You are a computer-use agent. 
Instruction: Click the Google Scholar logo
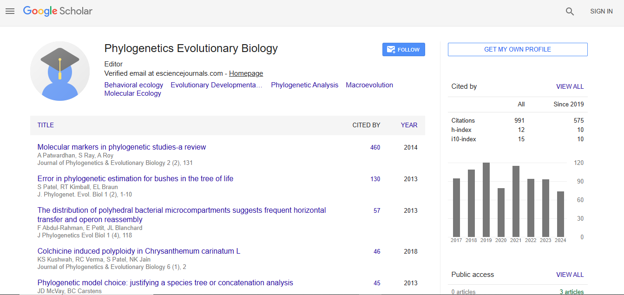click(x=58, y=11)
